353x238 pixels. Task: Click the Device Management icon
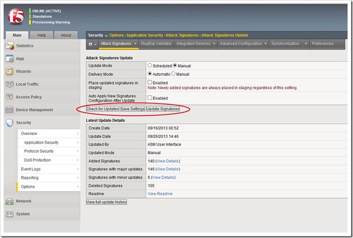9,110
